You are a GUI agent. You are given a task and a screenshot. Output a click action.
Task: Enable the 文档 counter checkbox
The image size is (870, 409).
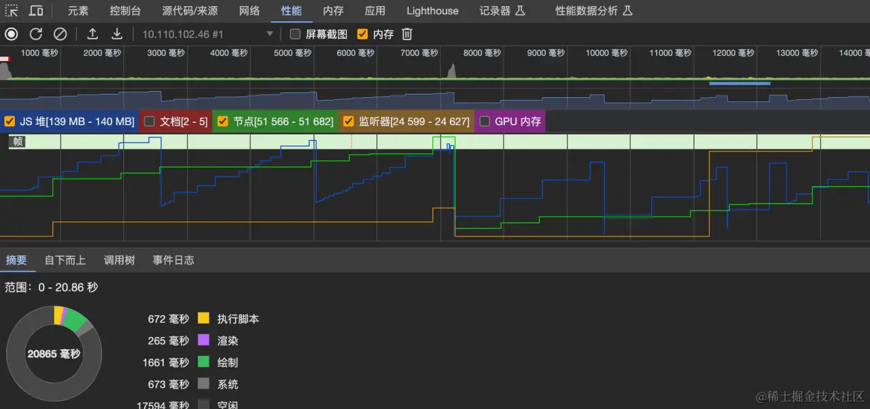coord(150,122)
